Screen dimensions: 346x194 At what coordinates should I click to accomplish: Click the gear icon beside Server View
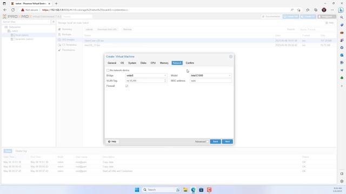pyautogui.click(x=53, y=22)
